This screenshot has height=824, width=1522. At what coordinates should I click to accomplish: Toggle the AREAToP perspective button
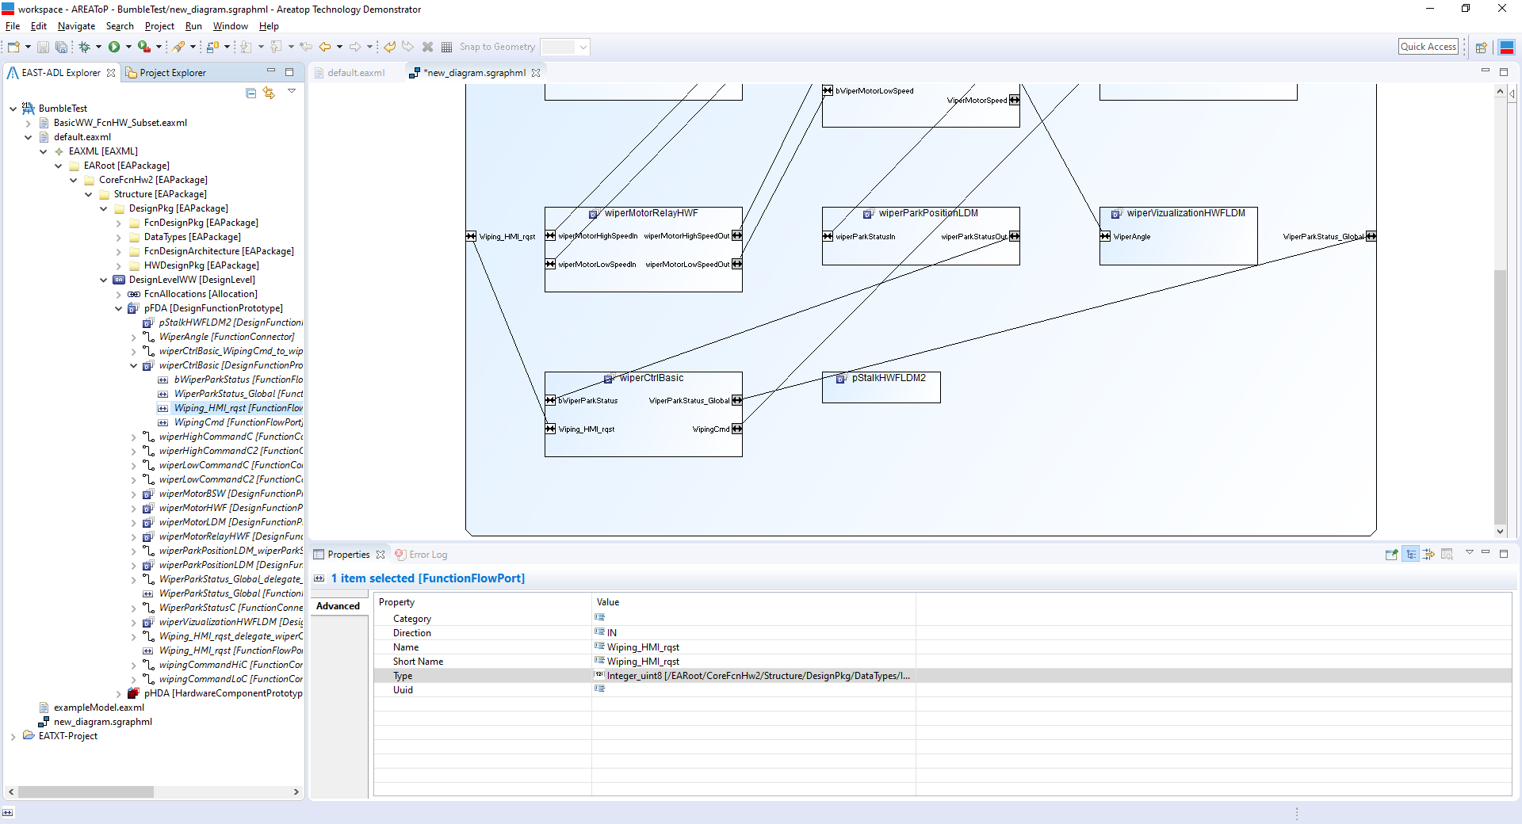[x=1507, y=48]
